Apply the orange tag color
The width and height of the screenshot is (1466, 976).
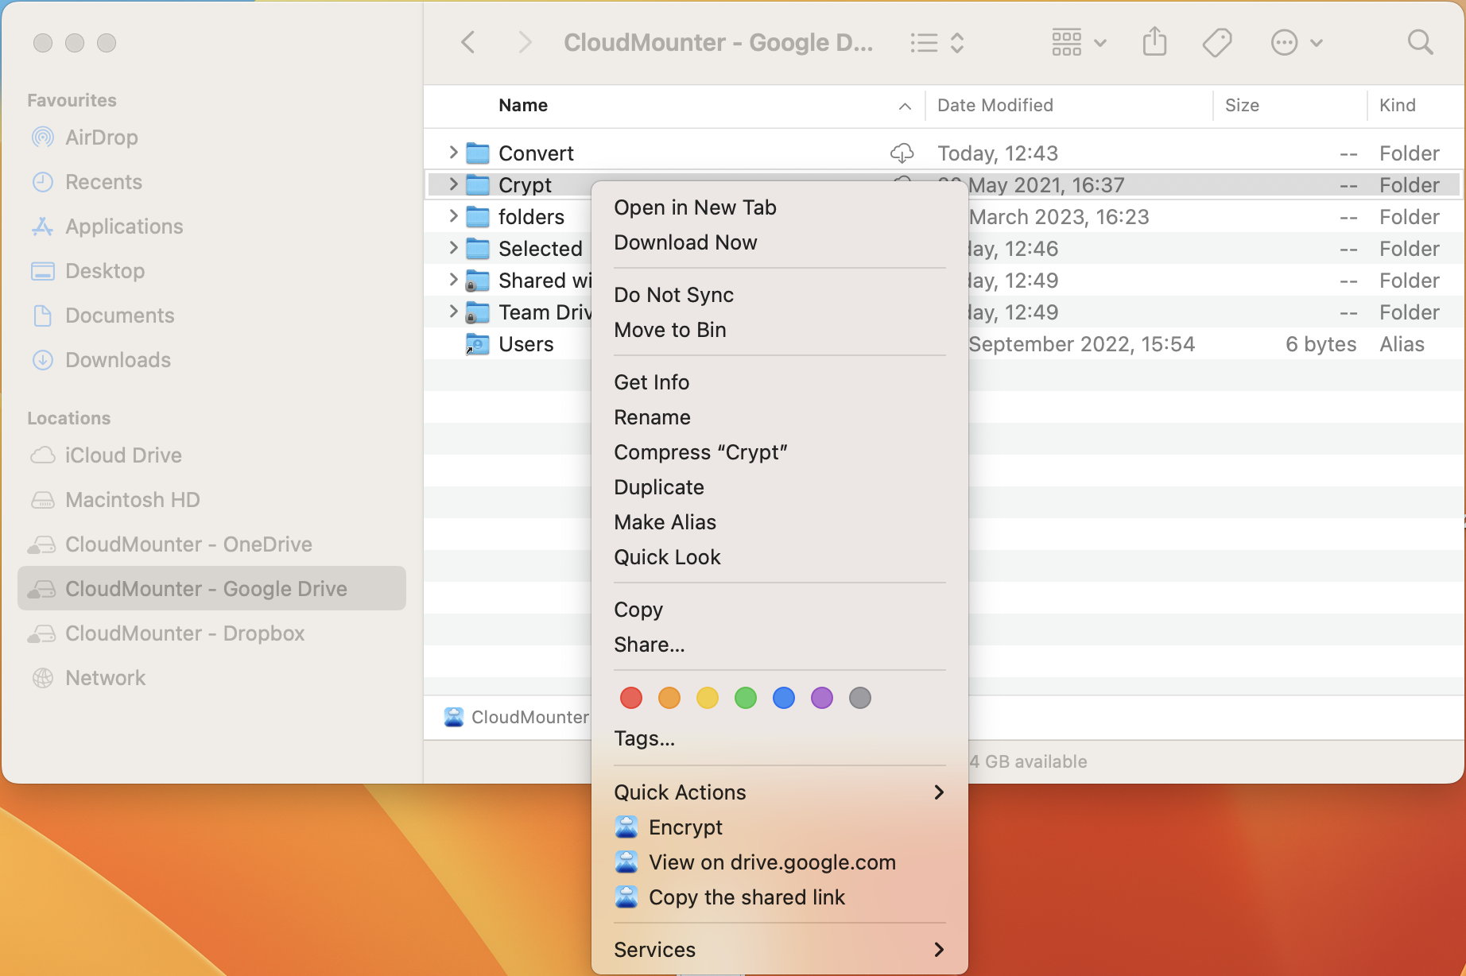point(669,698)
